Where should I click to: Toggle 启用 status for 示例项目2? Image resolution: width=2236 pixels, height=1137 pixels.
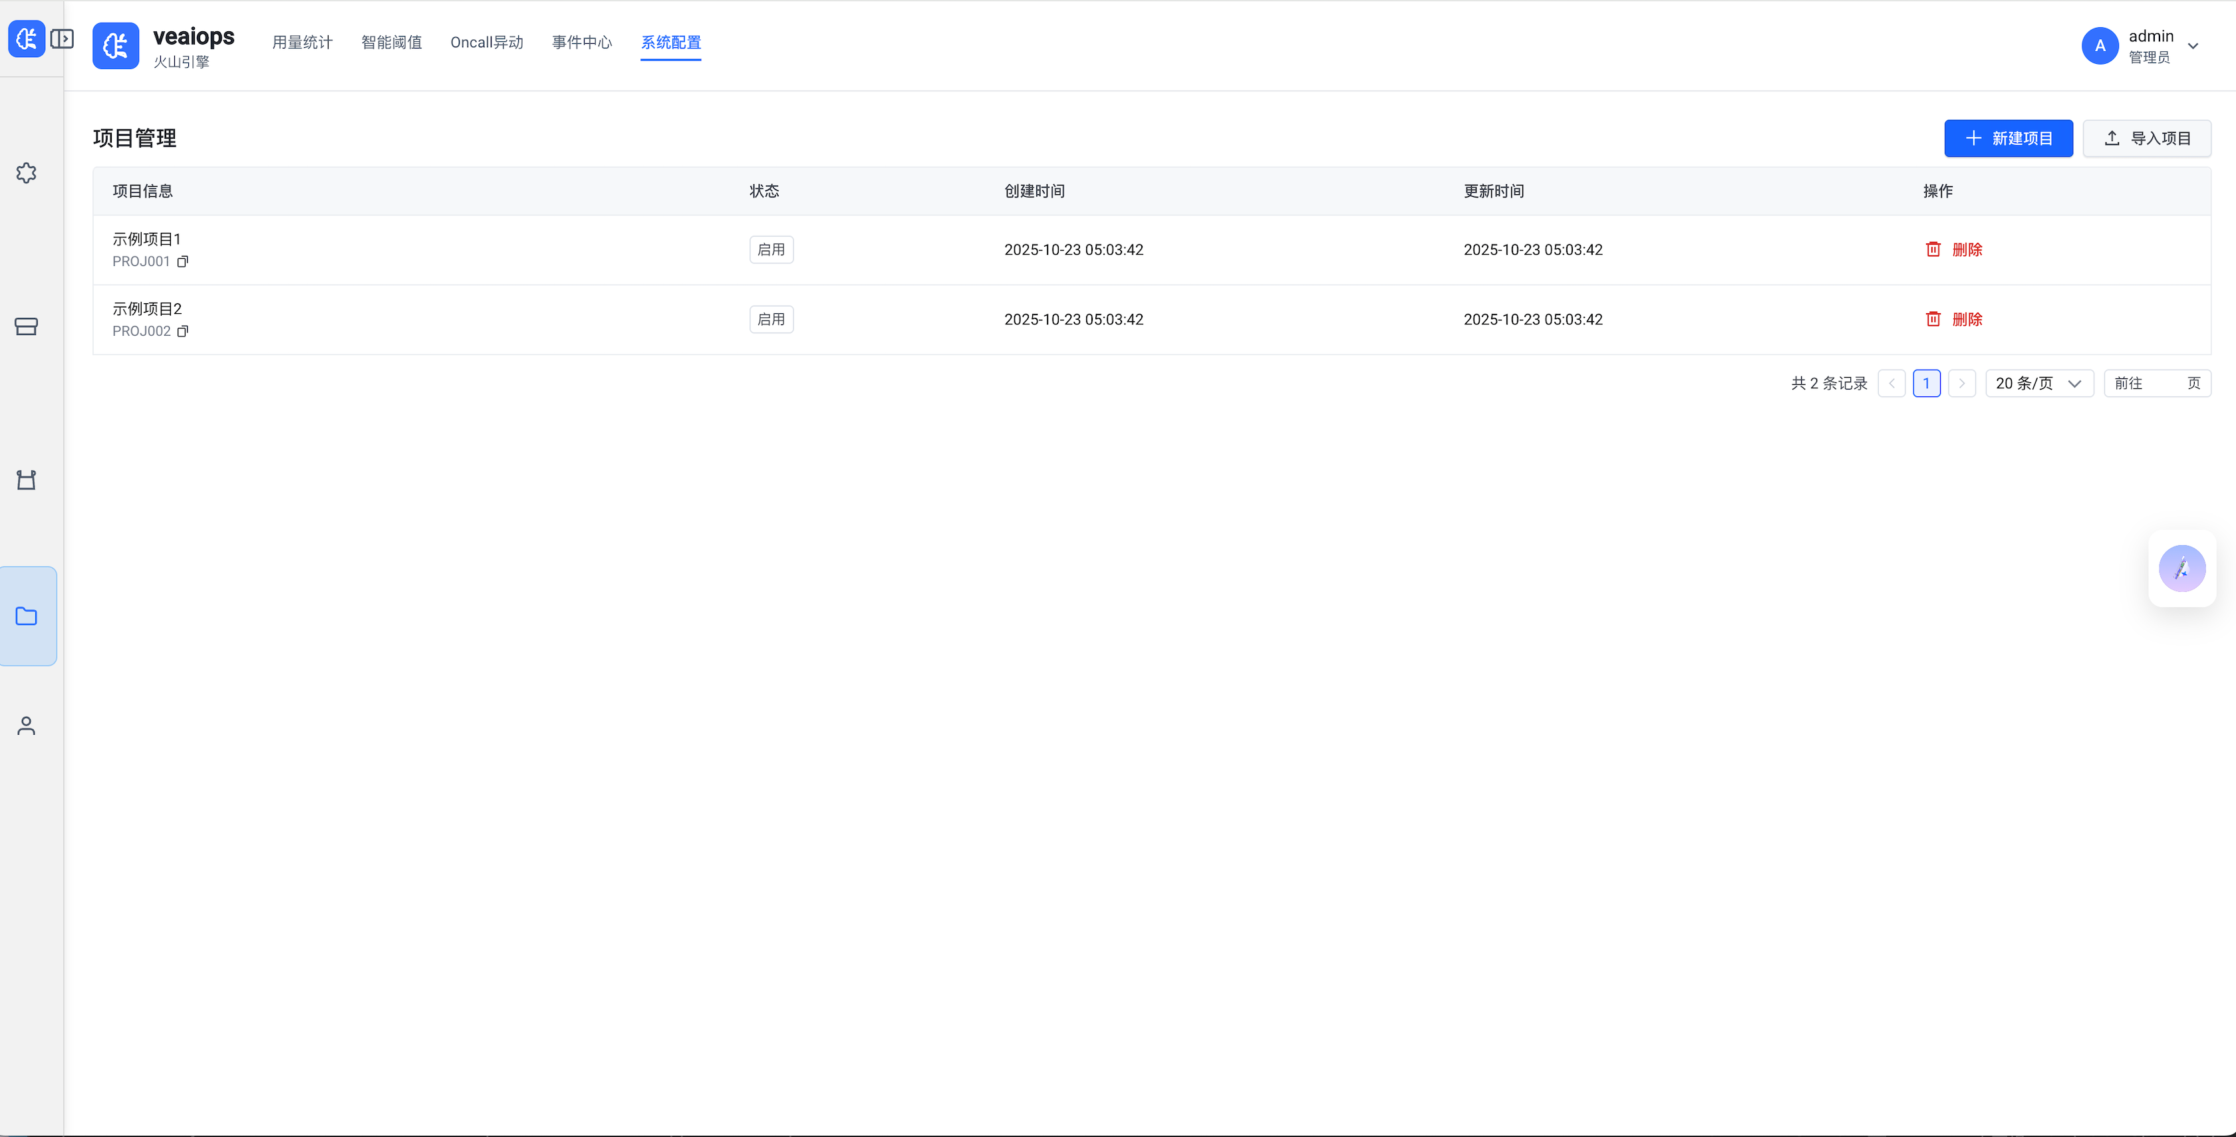tap(771, 319)
